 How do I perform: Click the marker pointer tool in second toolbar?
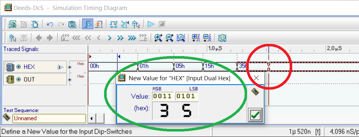coord(13,38)
